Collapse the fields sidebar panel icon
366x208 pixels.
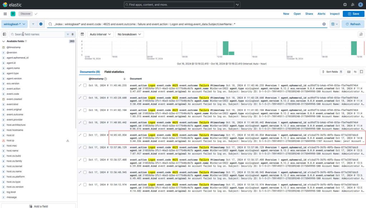point(4,34)
